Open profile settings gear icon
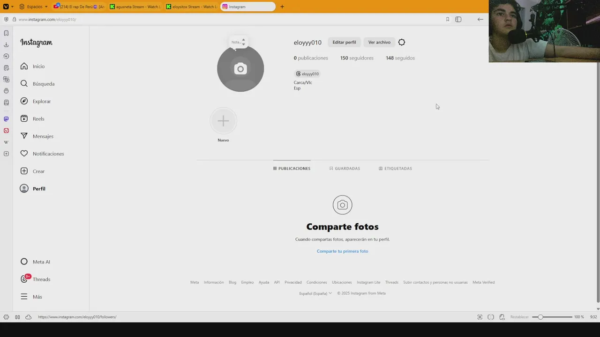The width and height of the screenshot is (600, 337). [402, 42]
